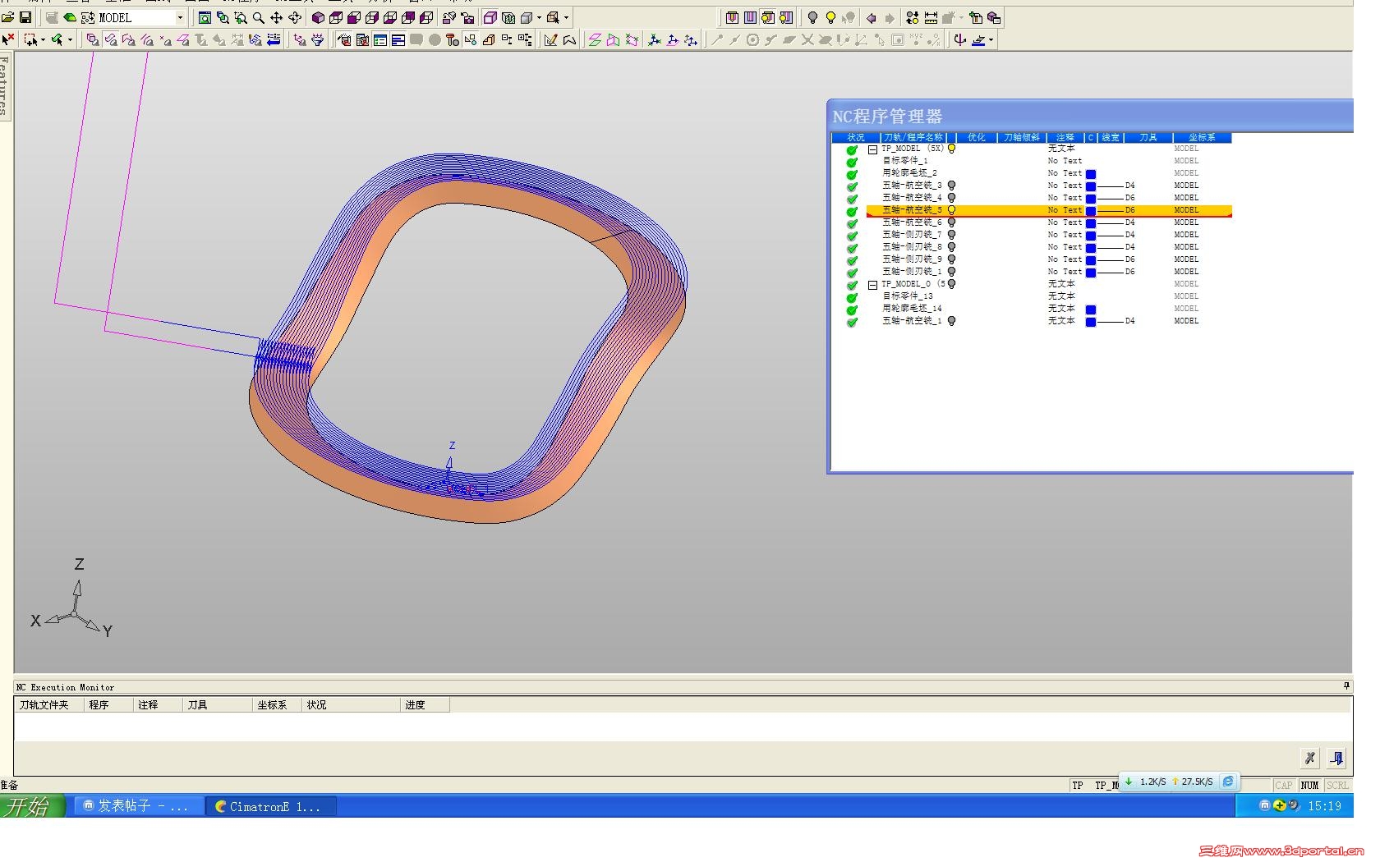This screenshot has height=862, width=1380.
Task: Click the pin icon on NC Execution Monitor
Action: tap(1346, 685)
